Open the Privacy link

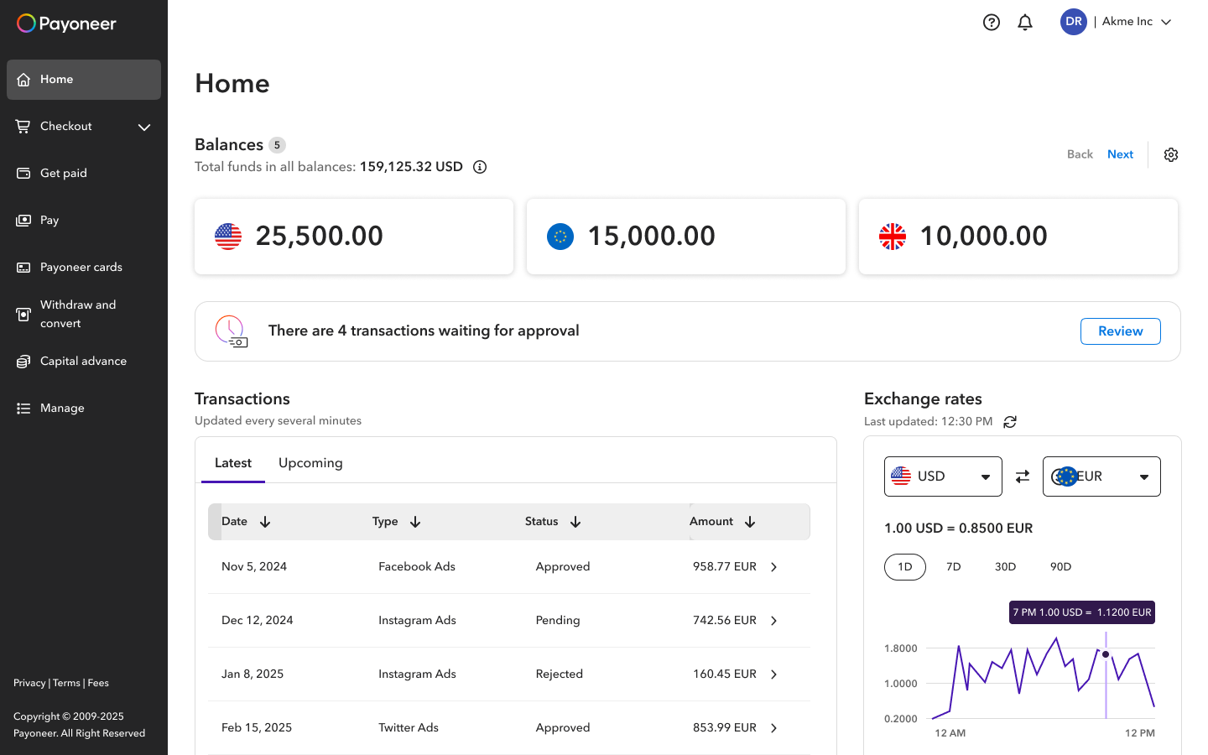(x=29, y=683)
